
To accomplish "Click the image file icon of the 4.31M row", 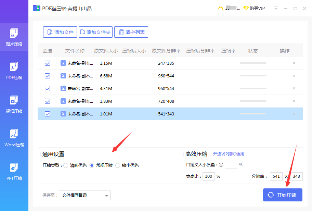I will coord(63,88).
